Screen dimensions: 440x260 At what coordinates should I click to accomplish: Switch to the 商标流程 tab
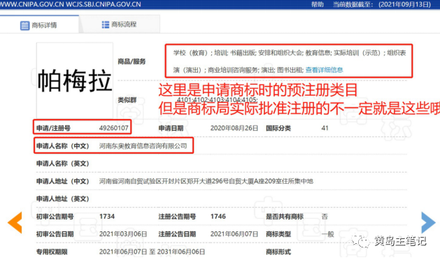[120, 24]
